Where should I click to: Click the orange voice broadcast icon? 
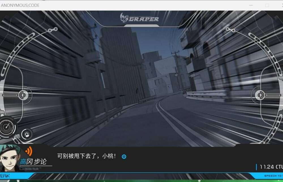(29, 151)
